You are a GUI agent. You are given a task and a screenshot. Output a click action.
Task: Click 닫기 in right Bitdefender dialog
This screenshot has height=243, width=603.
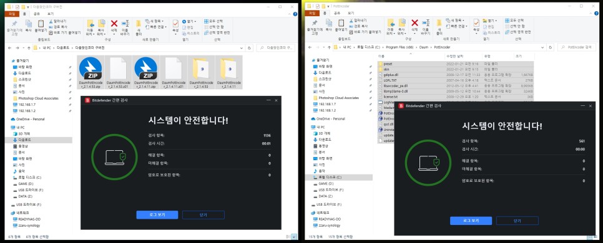(x=517, y=221)
